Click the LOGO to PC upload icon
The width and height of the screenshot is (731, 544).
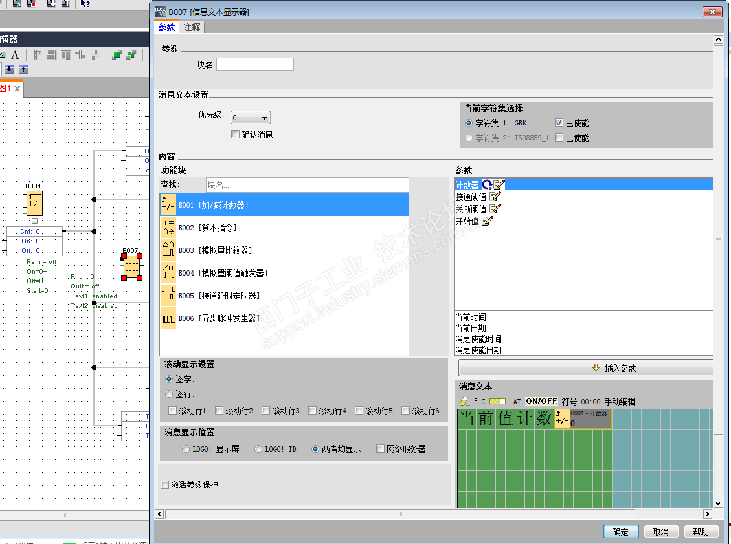(66, 3)
